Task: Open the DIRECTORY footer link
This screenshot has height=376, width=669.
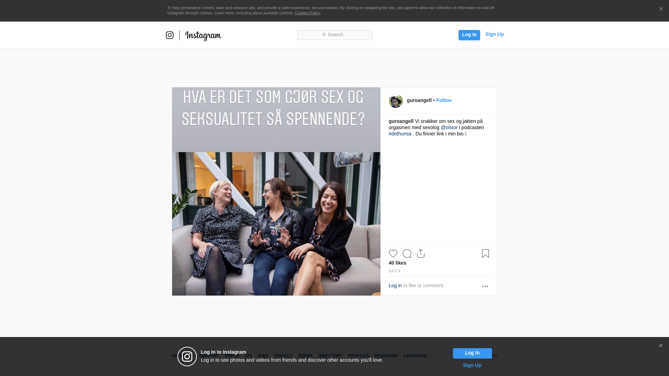Action: (330, 356)
